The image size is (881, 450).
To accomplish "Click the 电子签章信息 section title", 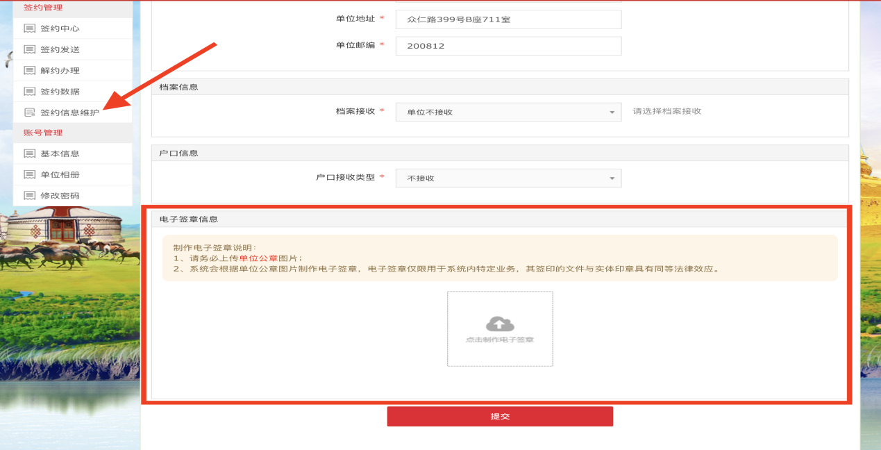I will coord(189,219).
